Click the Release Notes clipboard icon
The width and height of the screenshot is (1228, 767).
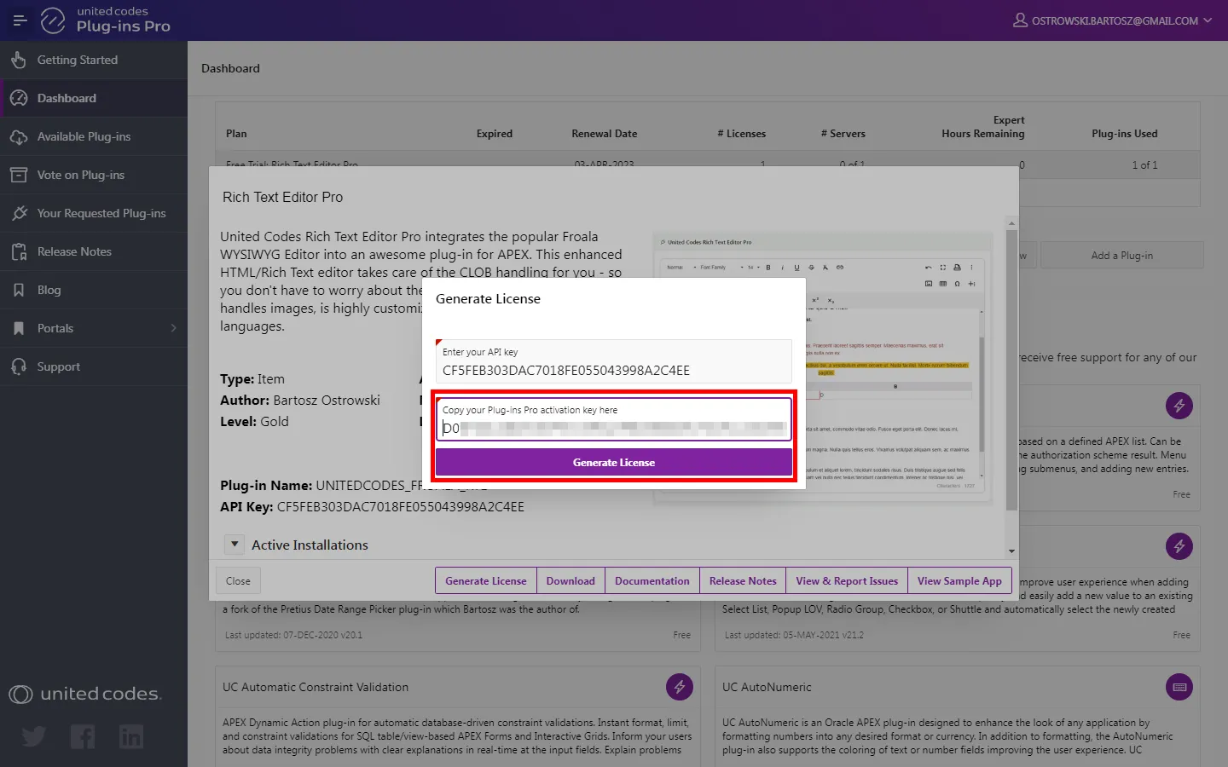[x=19, y=251]
